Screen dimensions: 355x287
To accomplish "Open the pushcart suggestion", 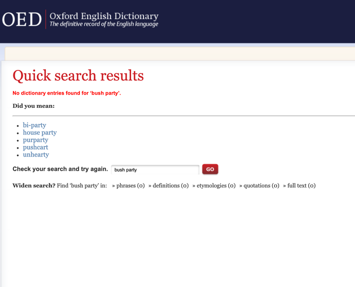I will (x=35, y=147).
